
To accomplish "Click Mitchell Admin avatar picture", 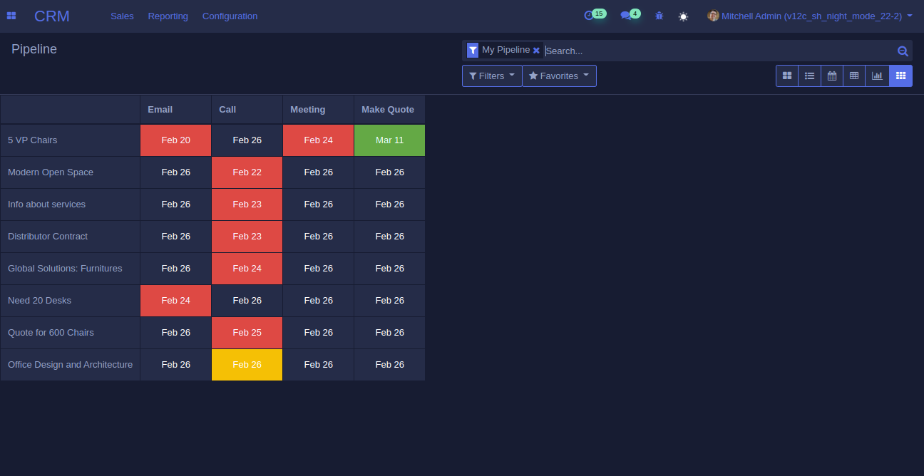I will (x=713, y=16).
